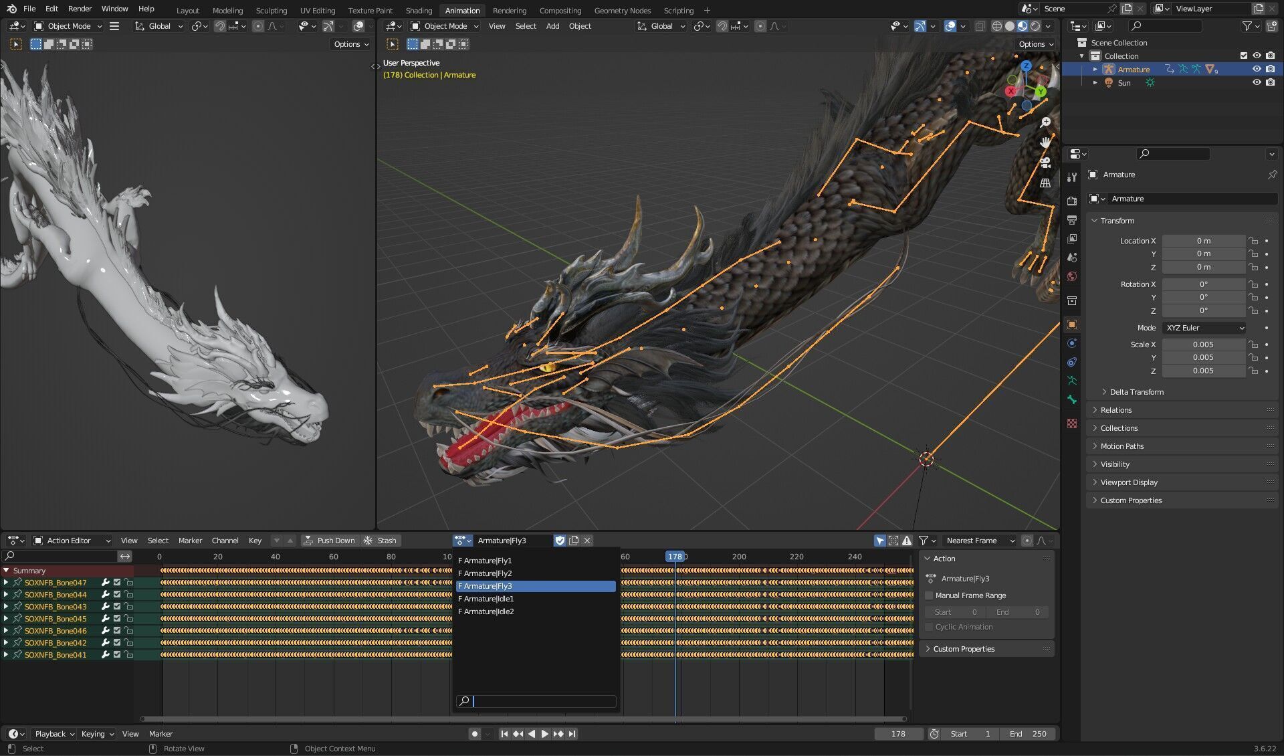This screenshot has height=756, width=1284.
Task: Click the Push Down button
Action: [329, 541]
